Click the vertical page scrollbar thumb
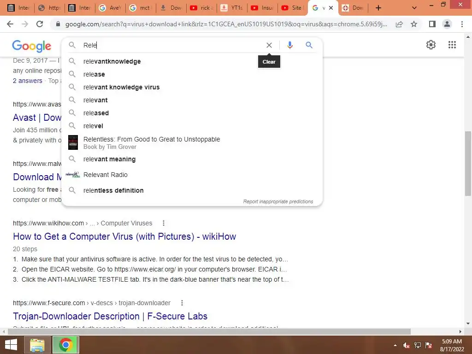 point(467,164)
